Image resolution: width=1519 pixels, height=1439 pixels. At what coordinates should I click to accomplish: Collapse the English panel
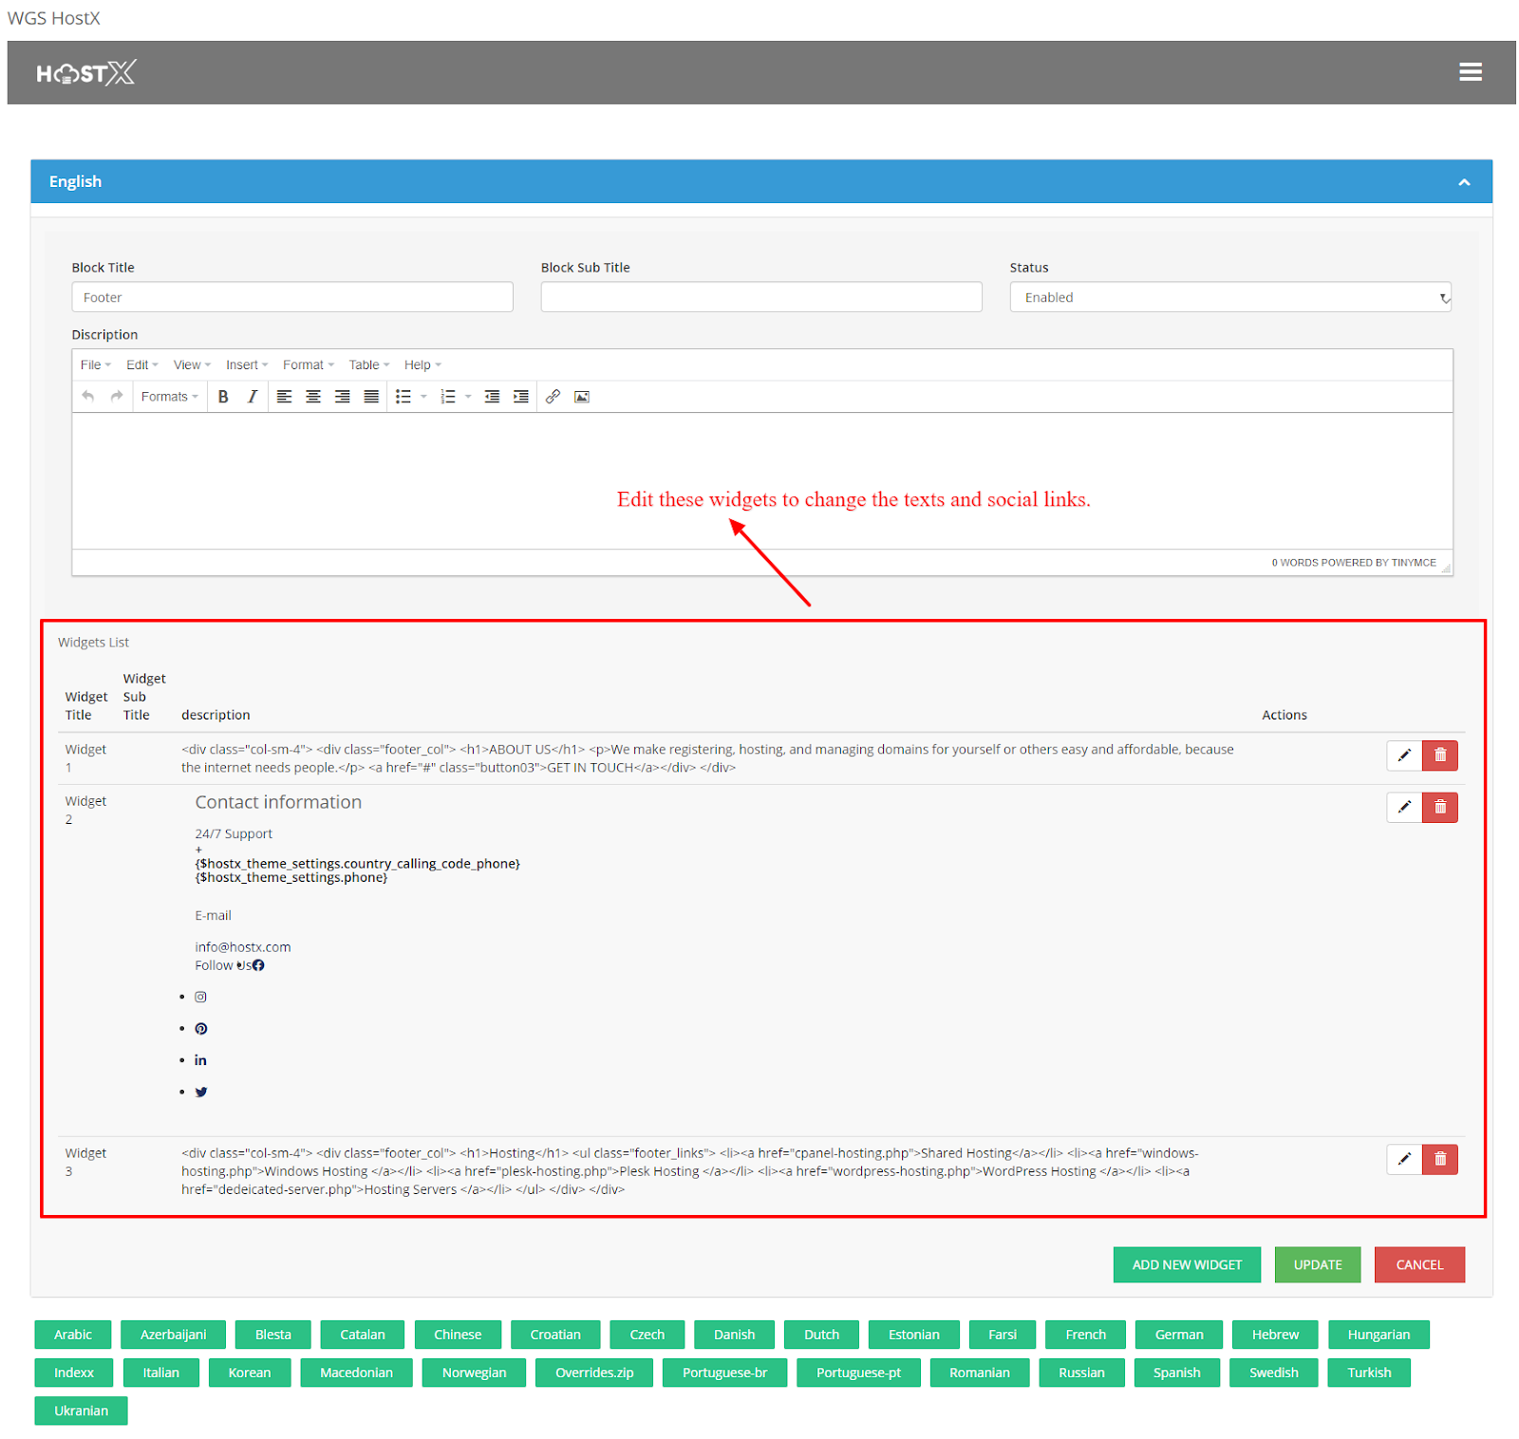tap(1463, 182)
